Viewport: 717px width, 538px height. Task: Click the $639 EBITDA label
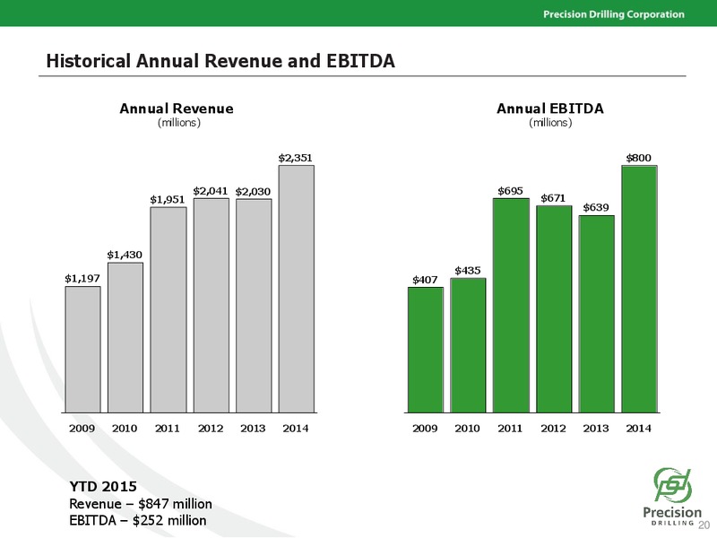(x=596, y=208)
